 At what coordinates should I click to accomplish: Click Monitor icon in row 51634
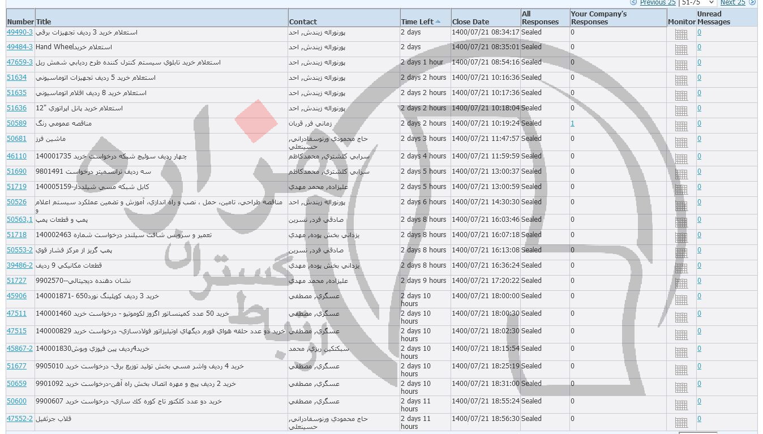tap(681, 80)
